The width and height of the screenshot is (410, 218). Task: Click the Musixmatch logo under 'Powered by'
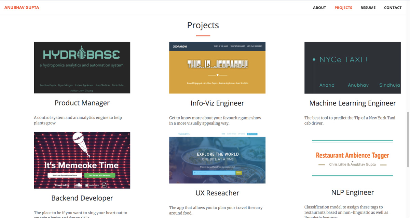92,185
